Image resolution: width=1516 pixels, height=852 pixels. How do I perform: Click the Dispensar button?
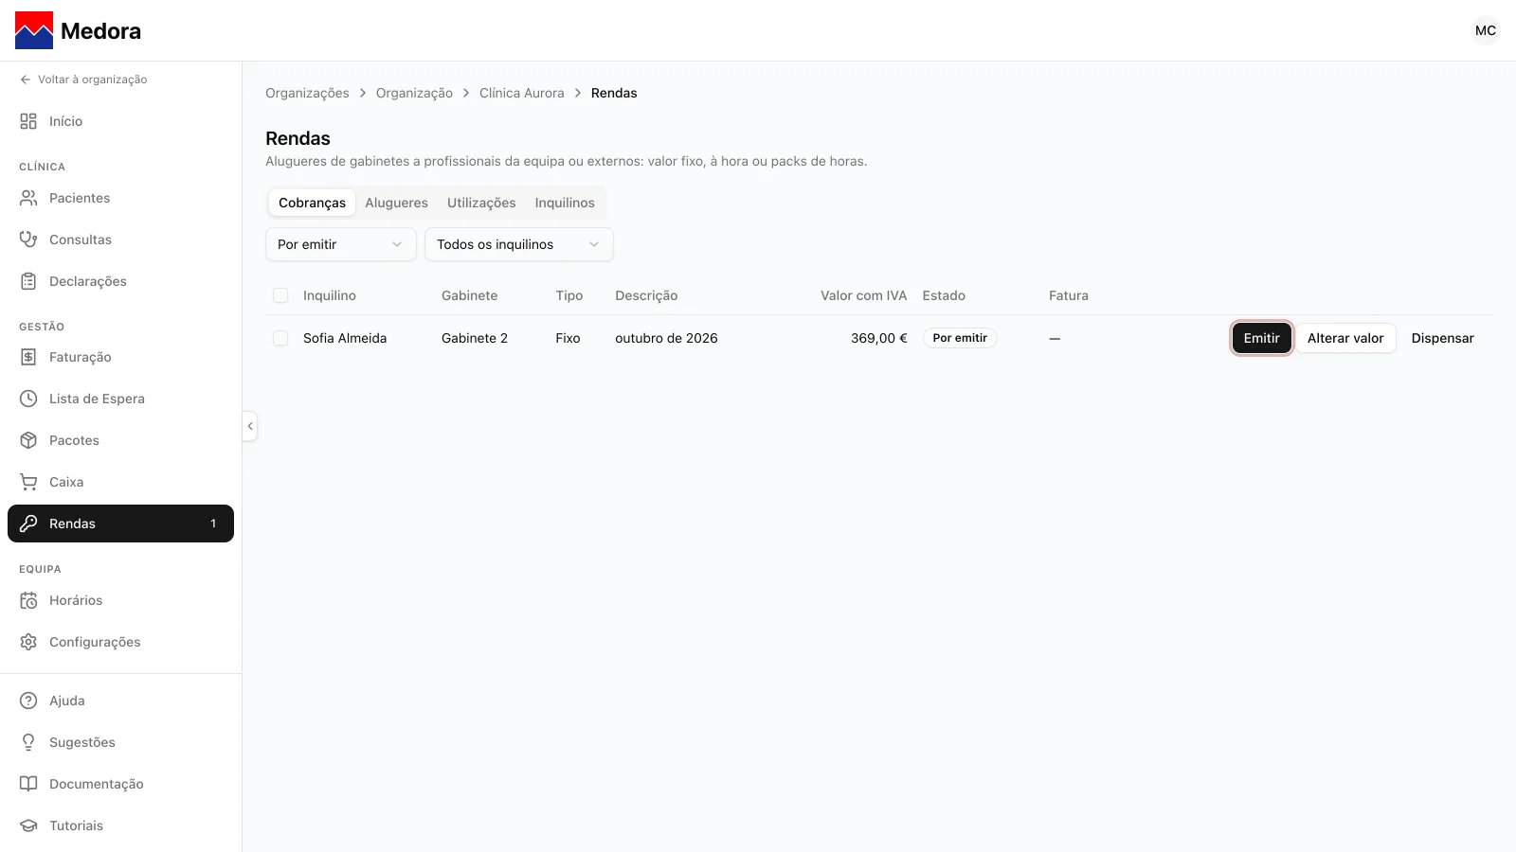click(1442, 338)
